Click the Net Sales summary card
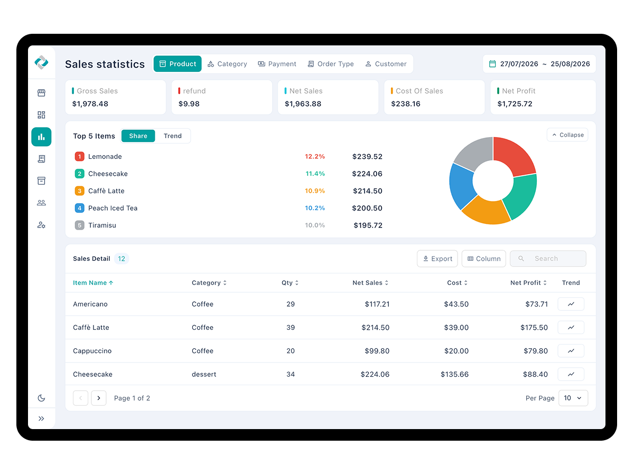Viewport: 634px width, 475px height. 328,97
